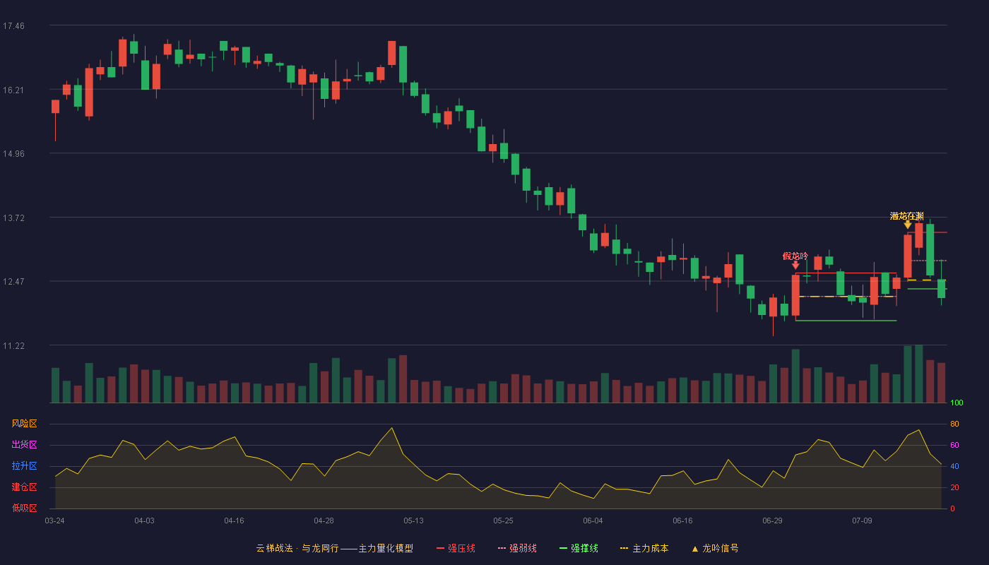This screenshot has width=989, height=565.
Task: Click the 潜龙在渊 signal arrow marker
Action: pyautogui.click(x=908, y=225)
